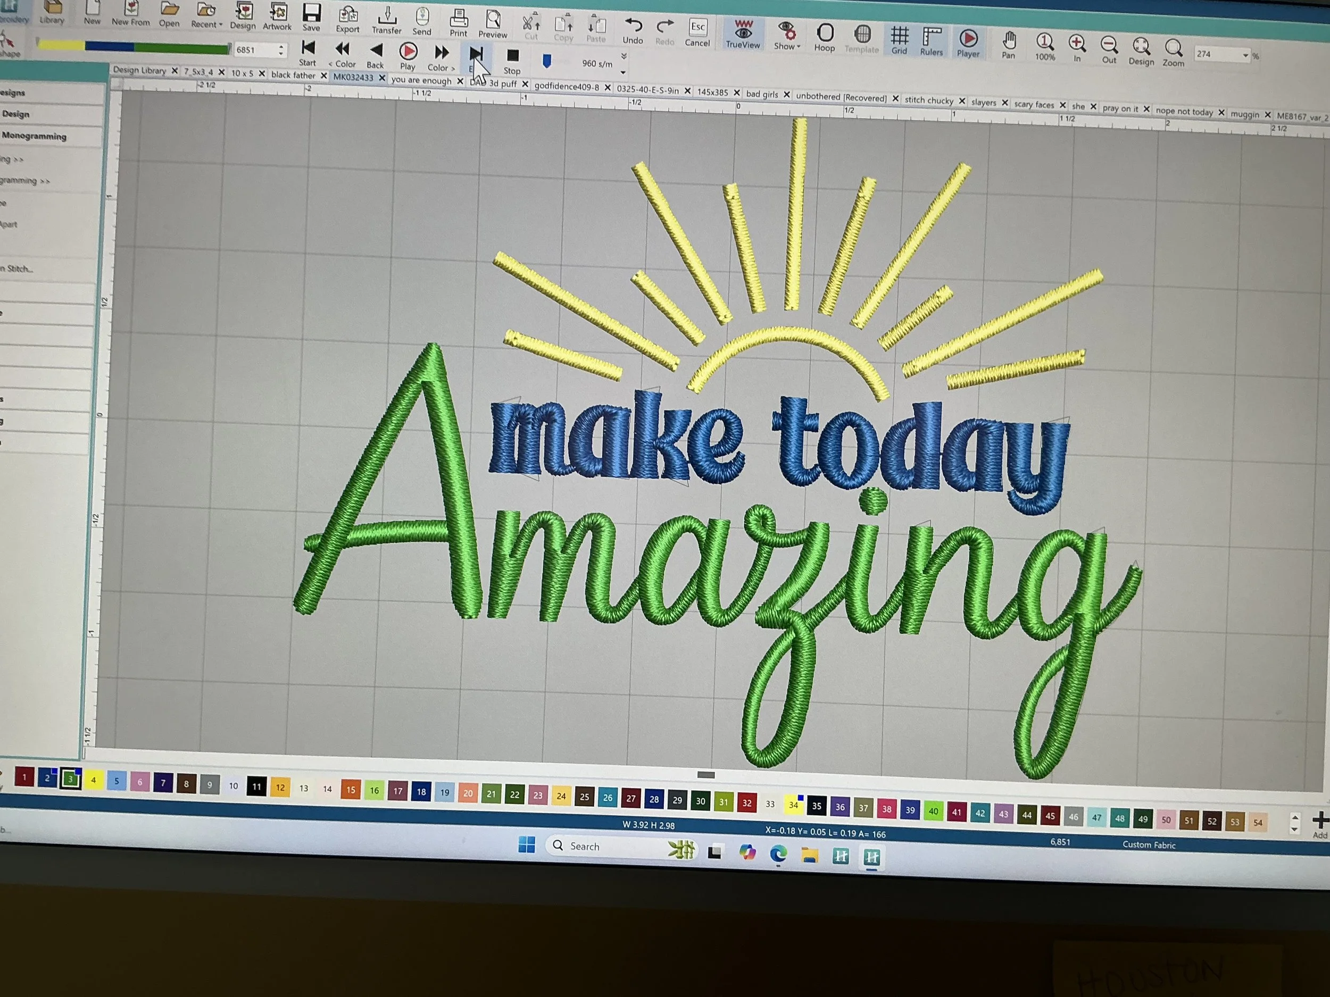Switch to the black father tab

click(x=293, y=75)
